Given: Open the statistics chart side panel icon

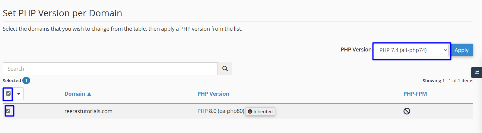Looking at the screenshot, I should [477, 72].
